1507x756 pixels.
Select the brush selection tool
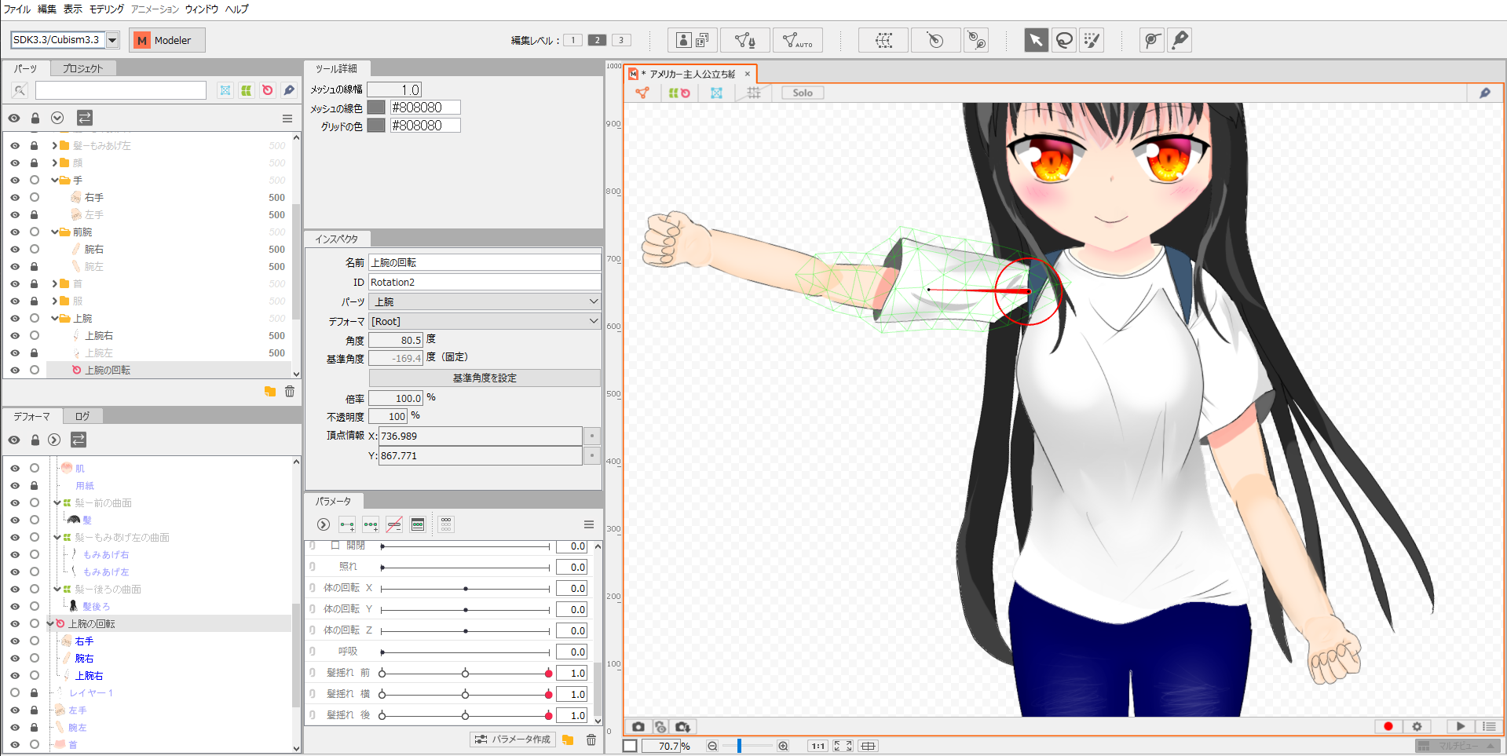coord(1092,40)
